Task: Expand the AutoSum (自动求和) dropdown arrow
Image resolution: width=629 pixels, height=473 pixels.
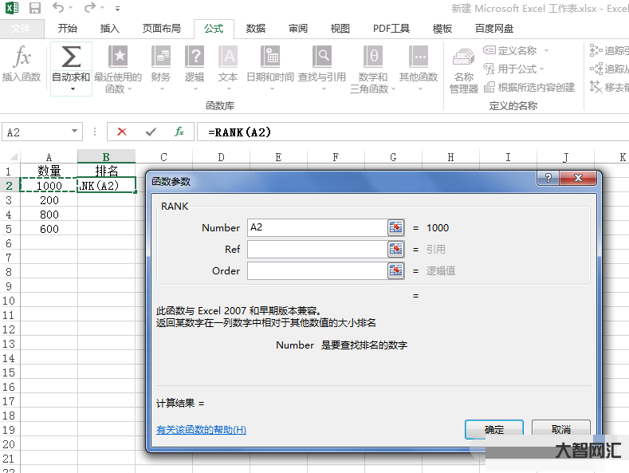Action: [71, 89]
